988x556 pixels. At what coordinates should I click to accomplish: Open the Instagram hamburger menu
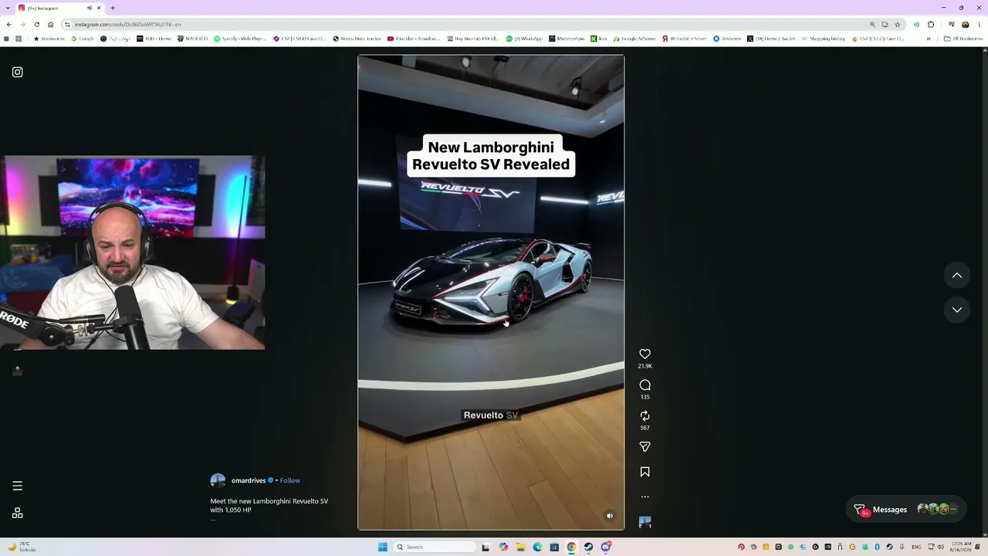pos(18,486)
